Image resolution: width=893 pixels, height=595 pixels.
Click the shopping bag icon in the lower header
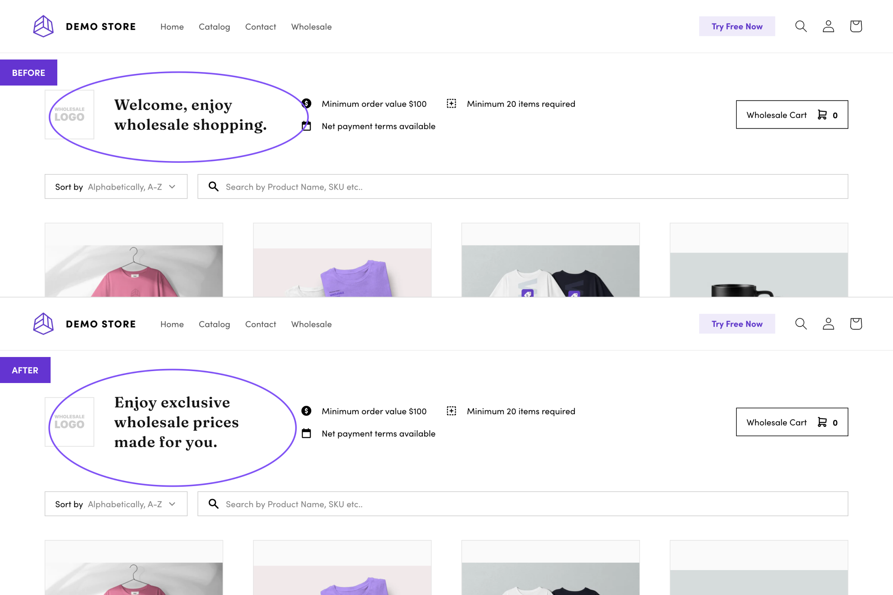pos(856,324)
